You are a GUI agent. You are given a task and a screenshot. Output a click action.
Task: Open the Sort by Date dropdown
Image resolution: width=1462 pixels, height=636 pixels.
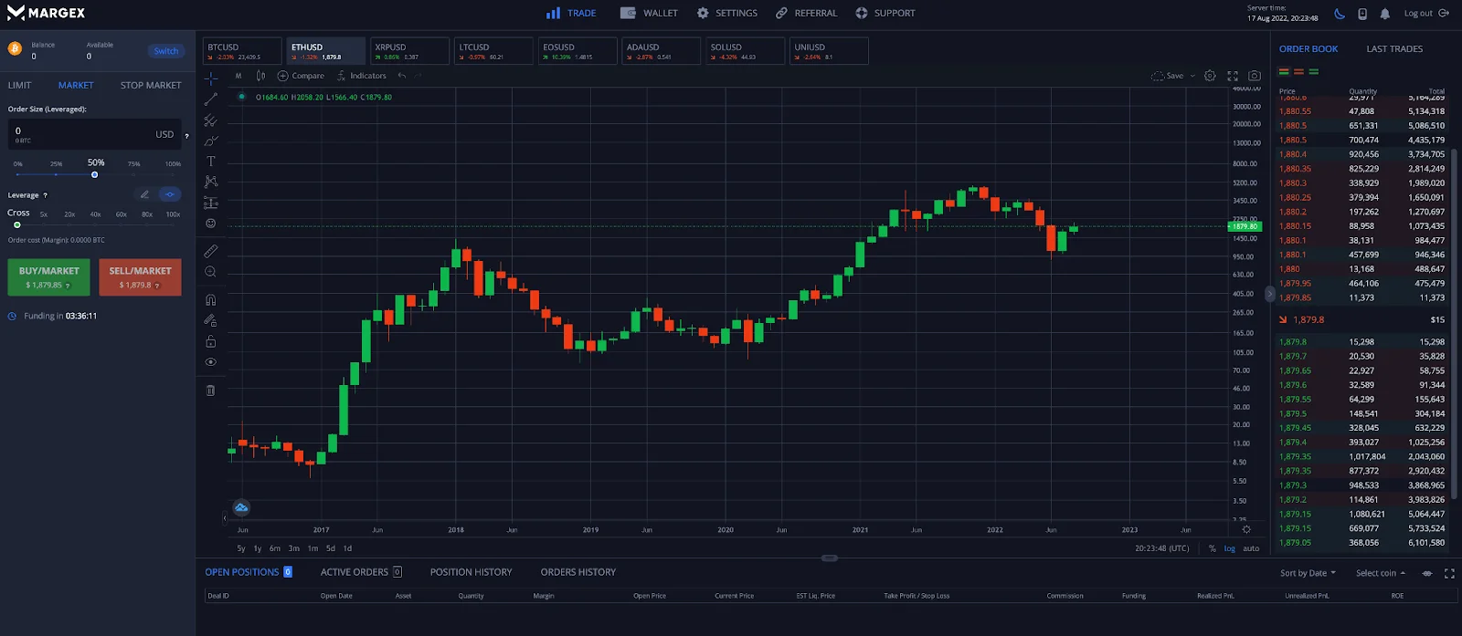pos(1308,573)
